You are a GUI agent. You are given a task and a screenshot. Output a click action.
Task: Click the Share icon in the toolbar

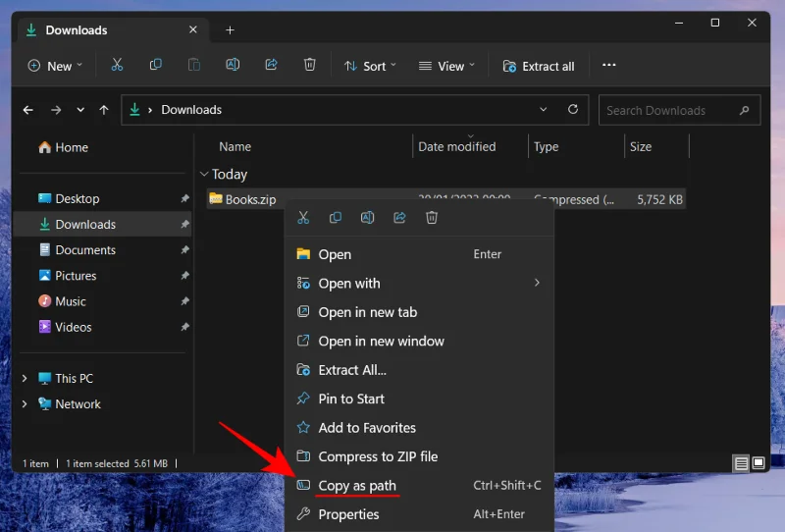[271, 66]
